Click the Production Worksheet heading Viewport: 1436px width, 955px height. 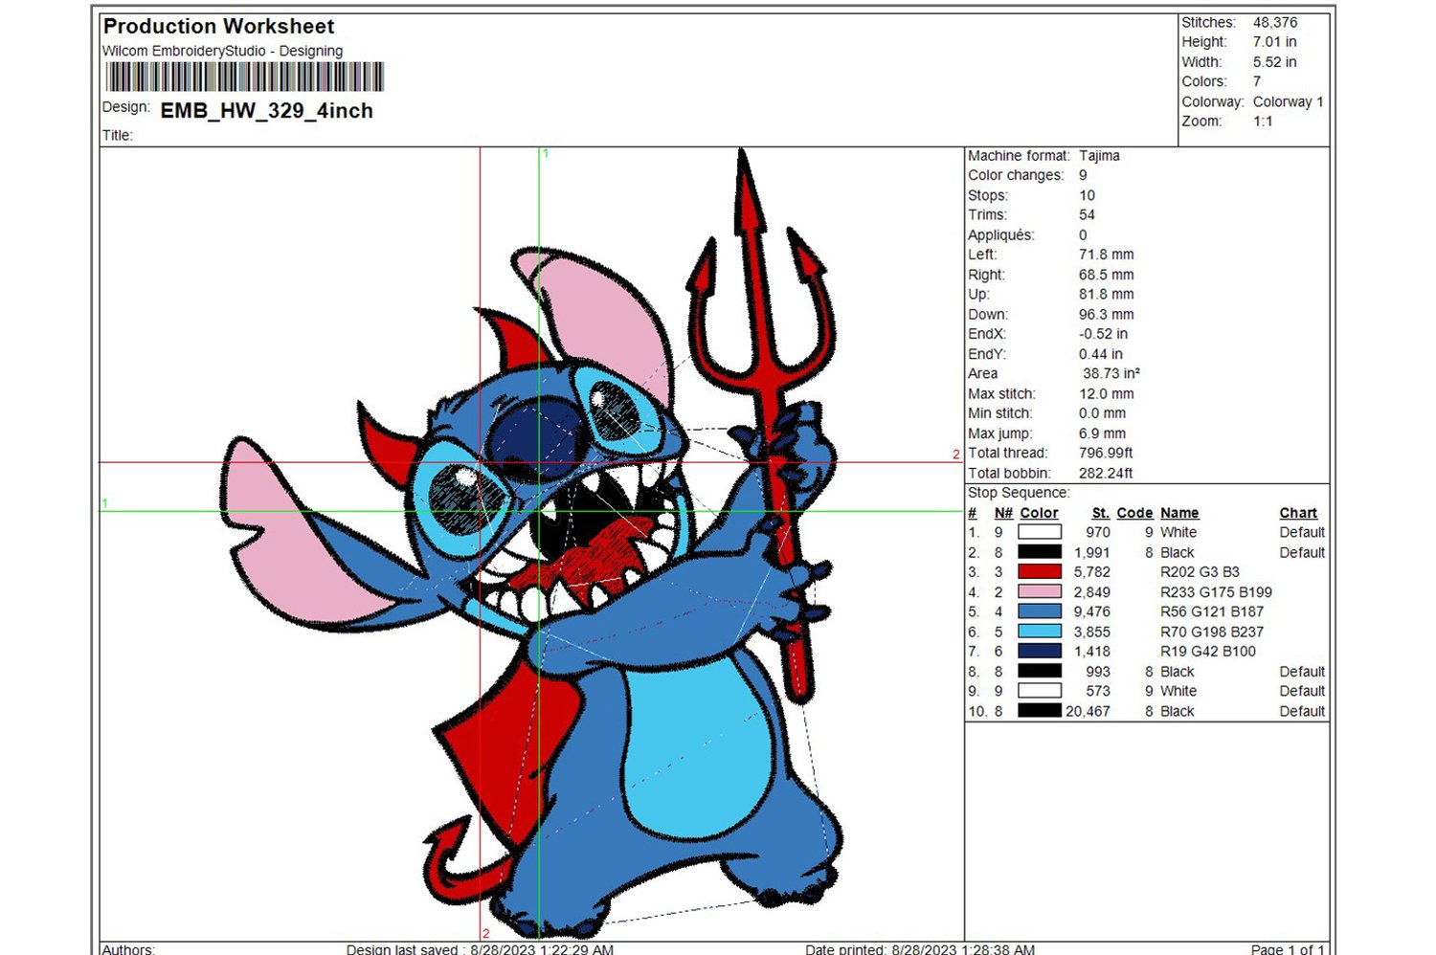219,27
